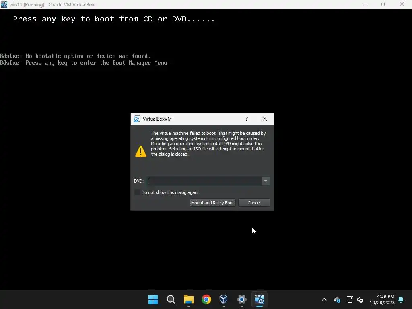The image size is (412, 309).
Task: Open the dialog help question mark
Action: point(247,119)
